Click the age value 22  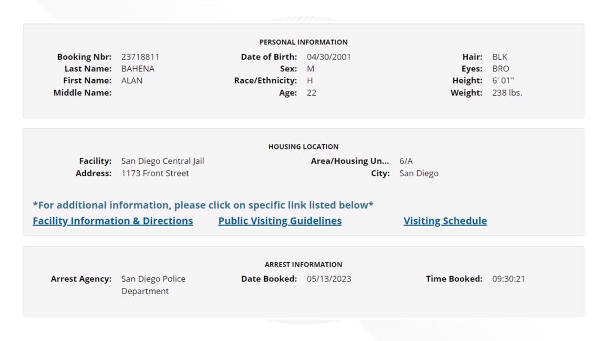[311, 93]
